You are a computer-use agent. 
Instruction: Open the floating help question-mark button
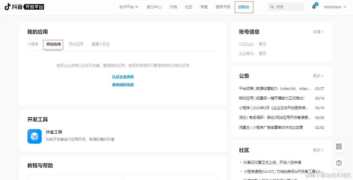point(339,163)
